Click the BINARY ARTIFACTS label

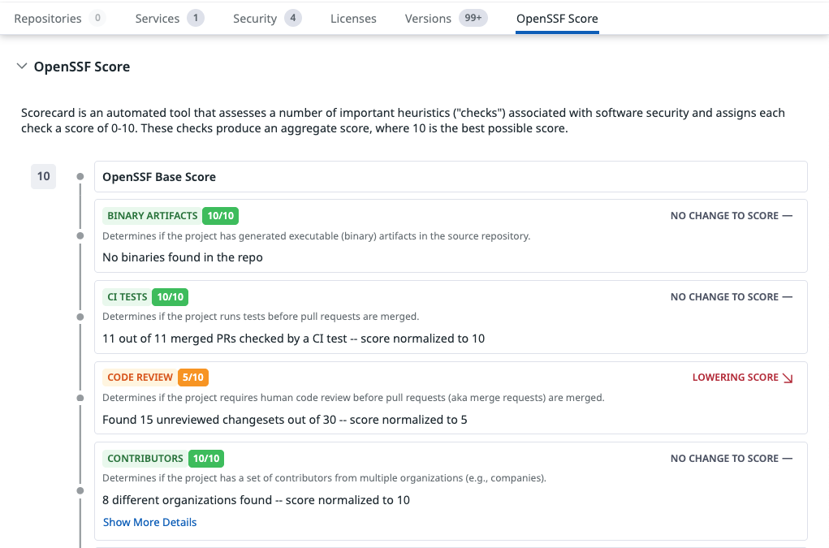click(x=152, y=216)
